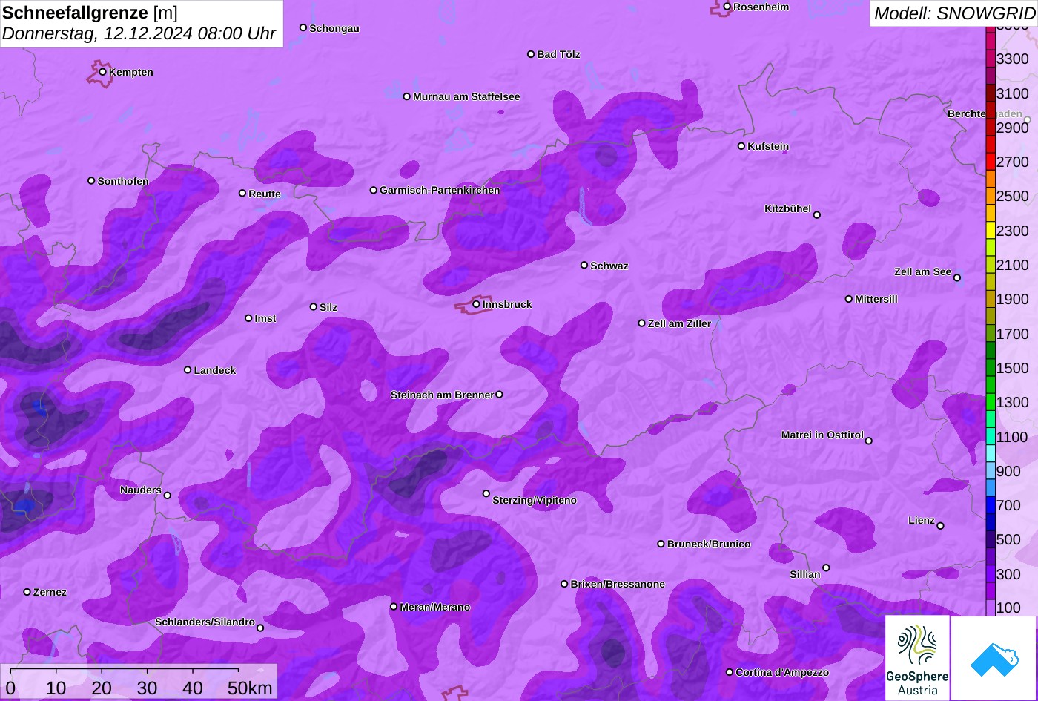Viewport: 1038px width, 701px height.
Task: Click the Lienz marker dot
Action: 940,526
